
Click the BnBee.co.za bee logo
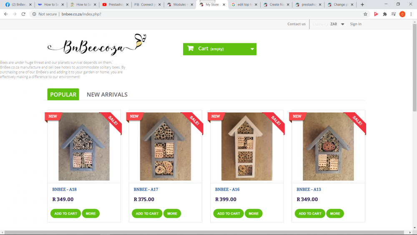97,44
